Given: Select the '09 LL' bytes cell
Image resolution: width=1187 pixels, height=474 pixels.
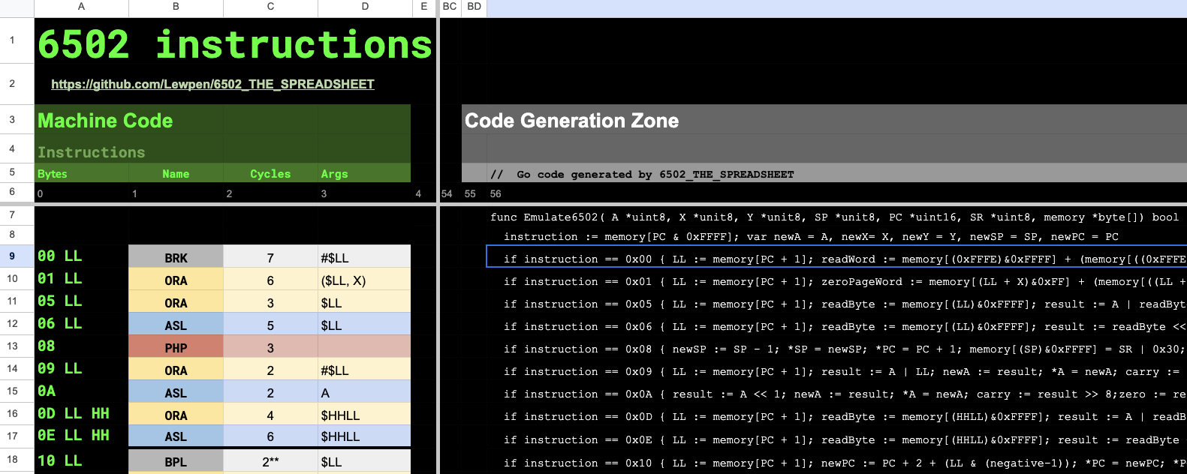Looking at the screenshot, I should click(82, 368).
